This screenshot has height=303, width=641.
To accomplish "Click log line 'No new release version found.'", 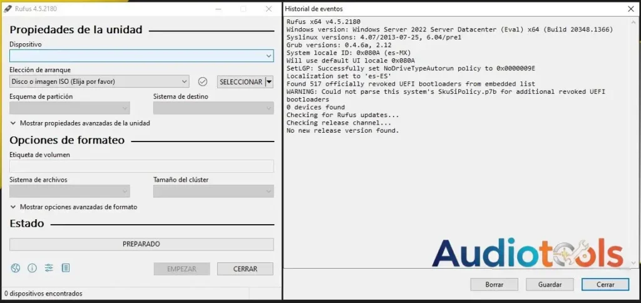I will 342,130.
